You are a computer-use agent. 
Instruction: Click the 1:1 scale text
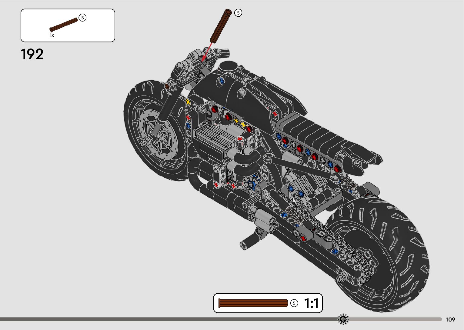pyautogui.click(x=311, y=303)
